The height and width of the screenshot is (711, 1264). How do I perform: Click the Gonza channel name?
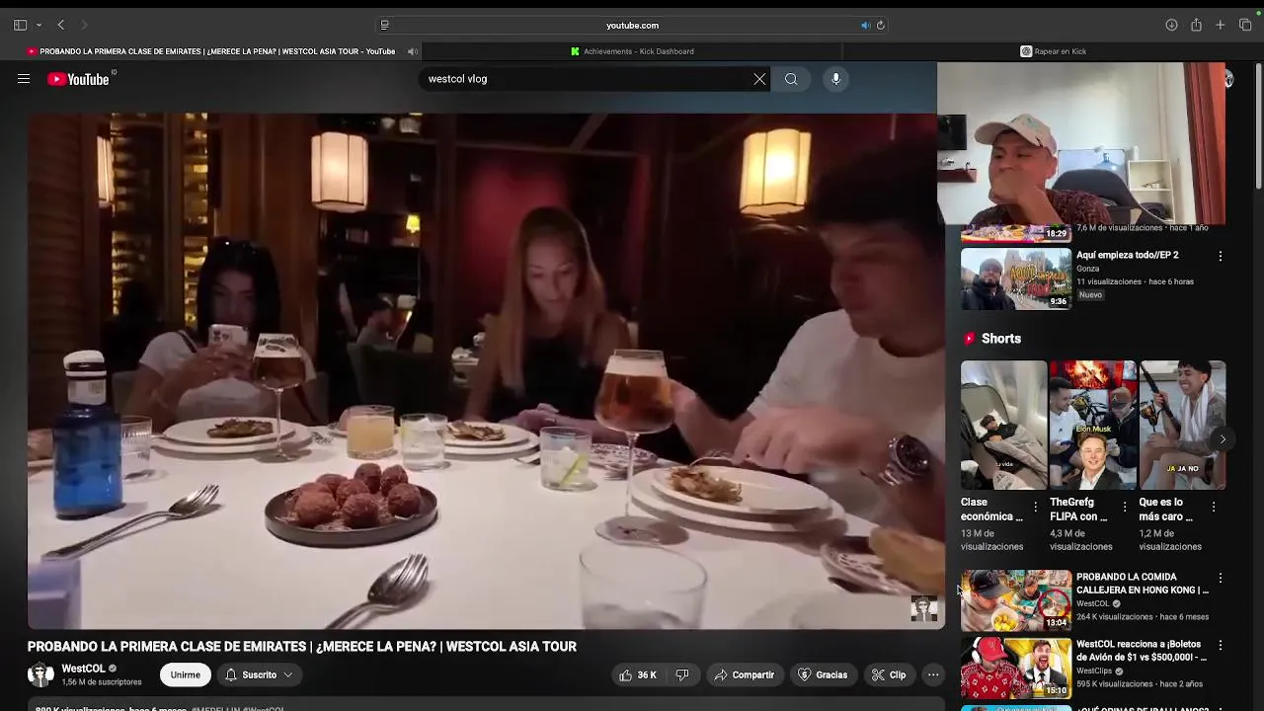pyautogui.click(x=1087, y=269)
